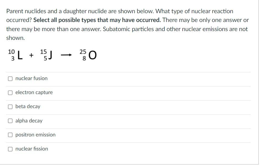Image resolution: width=262 pixels, height=167 pixels.
Task: Select the nuclear fission answer label
Action: click(x=32, y=149)
